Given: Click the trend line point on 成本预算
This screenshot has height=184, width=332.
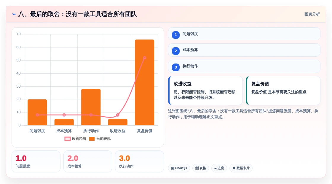Looking at the screenshot, I should tap(64, 115).
